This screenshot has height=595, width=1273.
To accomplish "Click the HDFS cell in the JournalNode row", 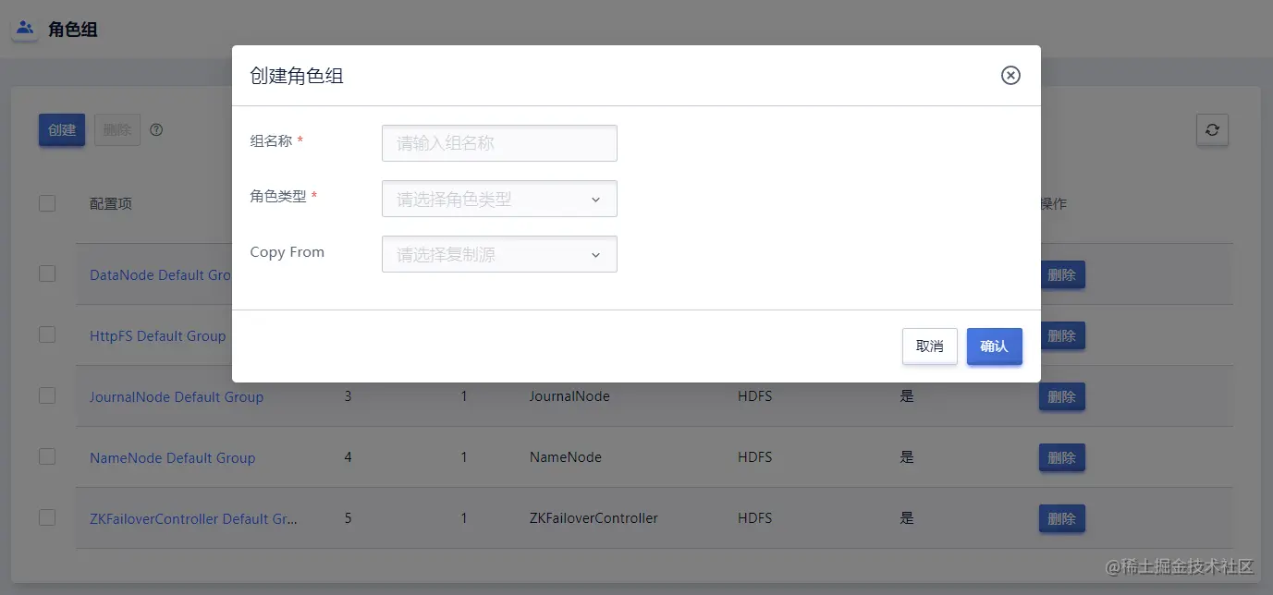I will click(755, 396).
